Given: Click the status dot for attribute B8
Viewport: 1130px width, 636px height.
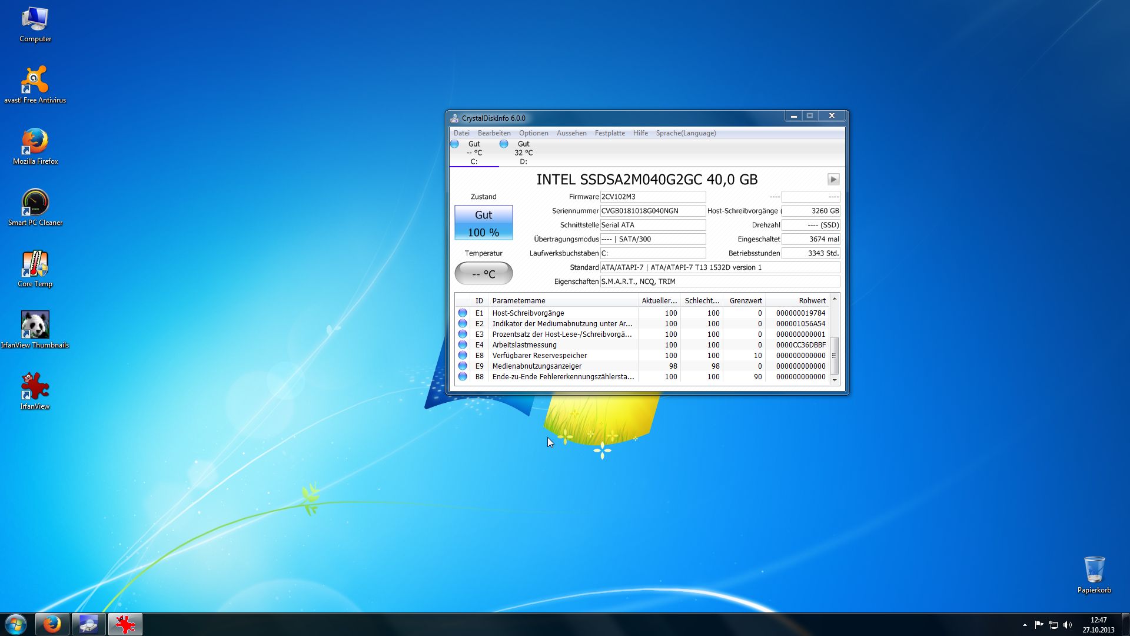Looking at the screenshot, I should tap(463, 377).
